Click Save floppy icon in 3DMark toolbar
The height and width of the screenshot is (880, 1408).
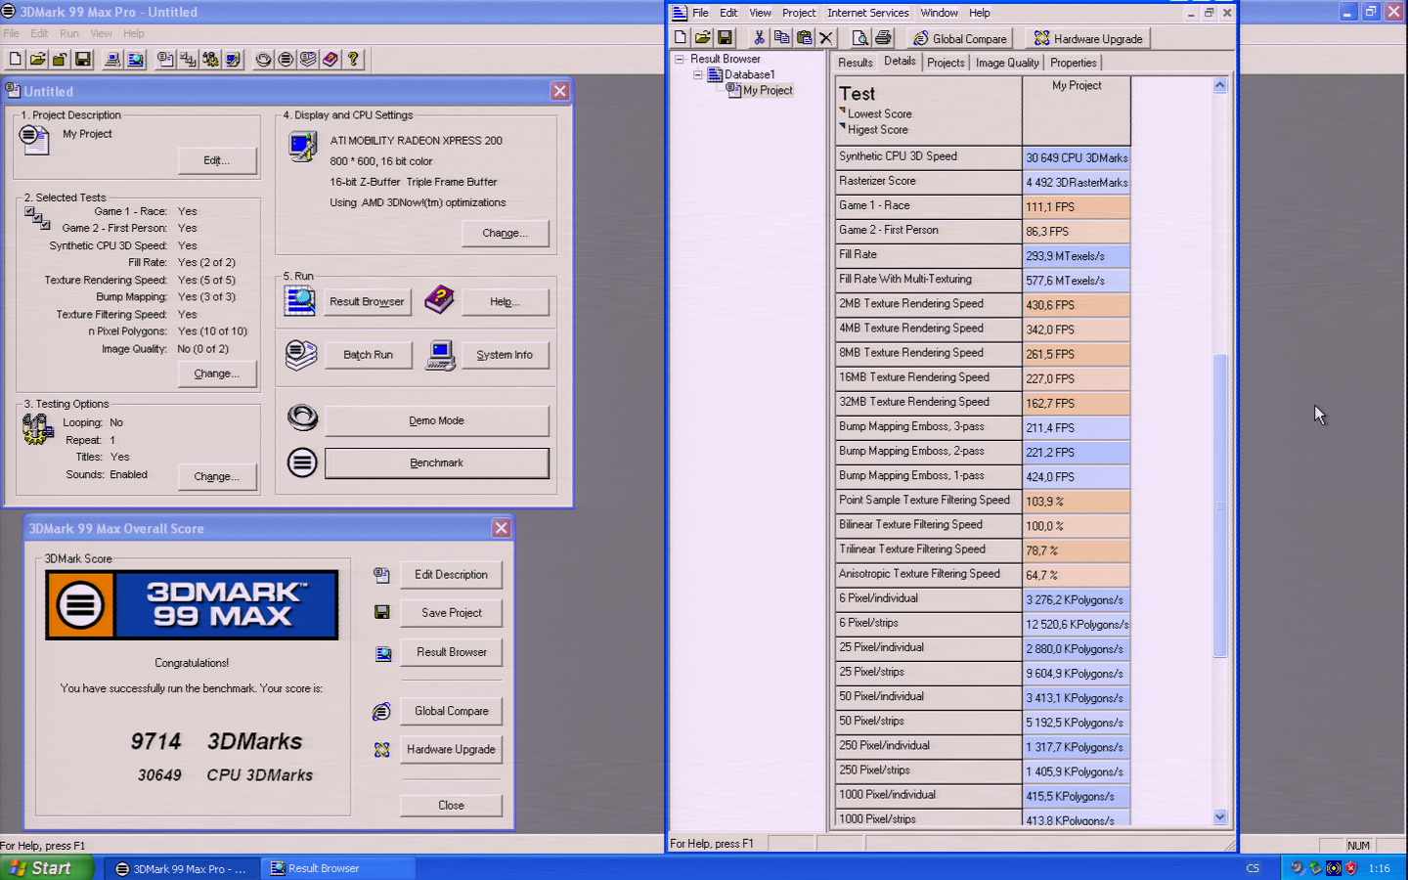tap(83, 59)
